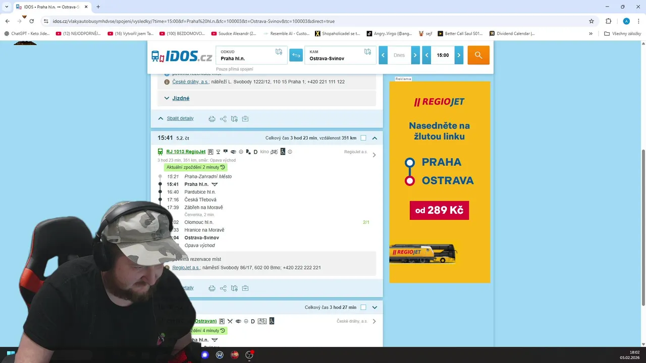Click the 4 minuty delay badge

pos(209,331)
